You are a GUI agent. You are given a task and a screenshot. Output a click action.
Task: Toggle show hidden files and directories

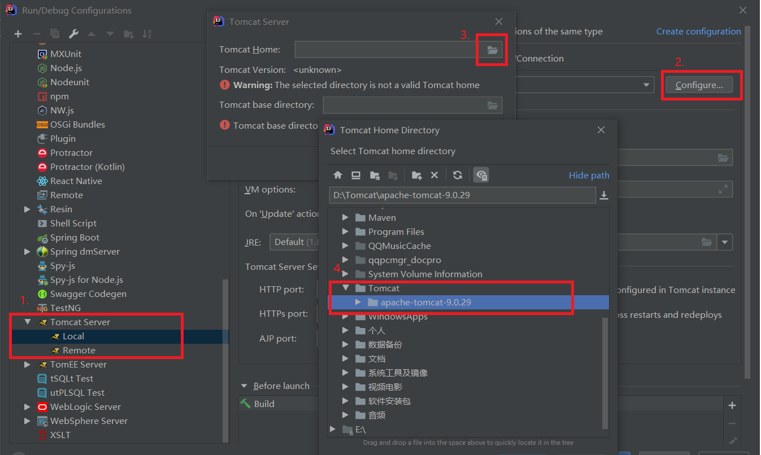point(481,175)
